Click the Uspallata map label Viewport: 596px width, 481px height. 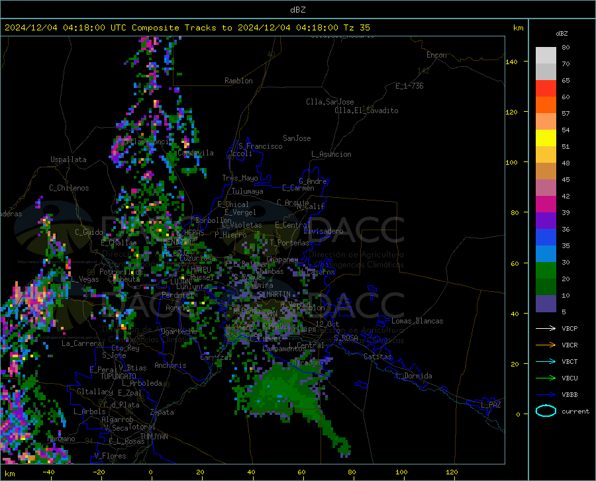(68, 159)
